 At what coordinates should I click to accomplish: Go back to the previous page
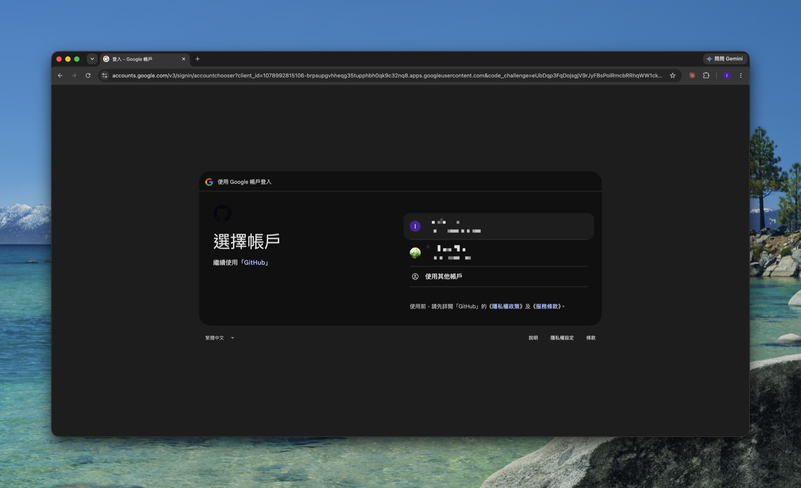click(x=60, y=76)
